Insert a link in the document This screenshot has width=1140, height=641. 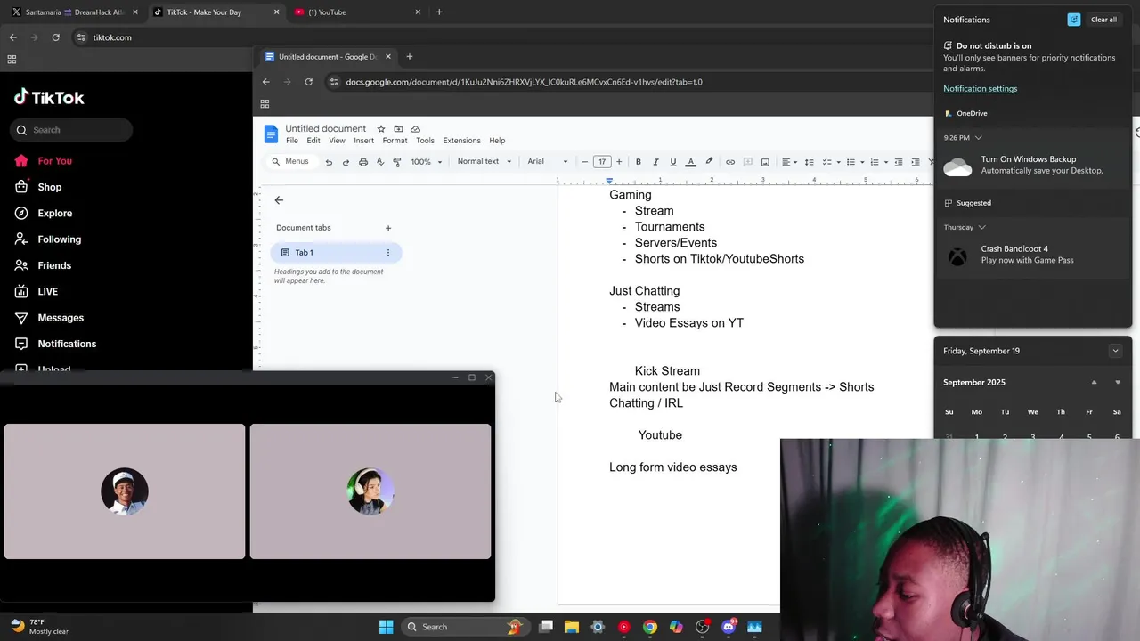click(730, 162)
